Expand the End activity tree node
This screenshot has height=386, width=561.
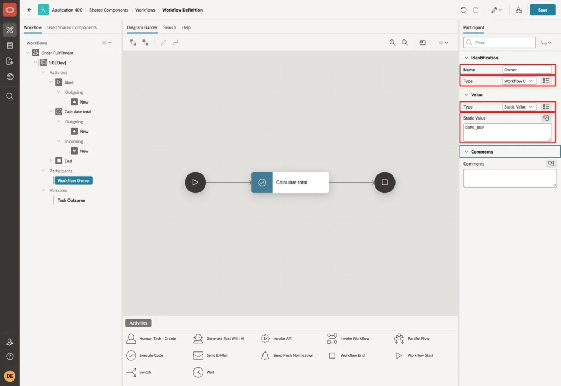coord(51,161)
